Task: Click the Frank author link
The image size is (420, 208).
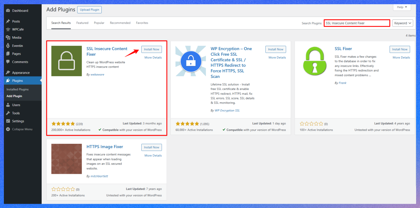Action: point(343,83)
